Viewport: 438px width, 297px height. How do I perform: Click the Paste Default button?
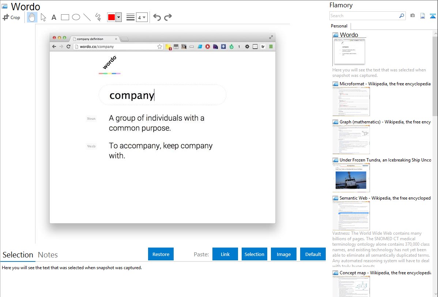(313, 254)
